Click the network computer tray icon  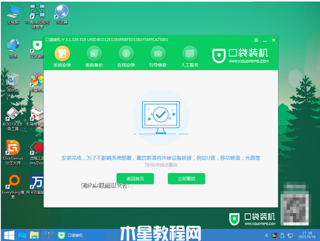point(290,236)
